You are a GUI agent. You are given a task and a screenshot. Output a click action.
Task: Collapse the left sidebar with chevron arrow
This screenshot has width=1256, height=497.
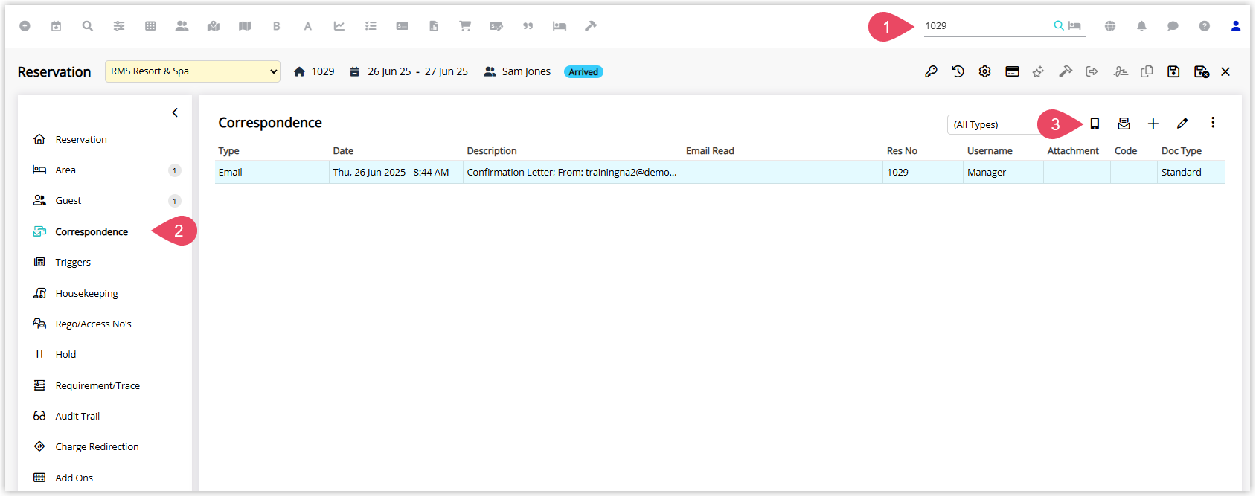point(175,112)
